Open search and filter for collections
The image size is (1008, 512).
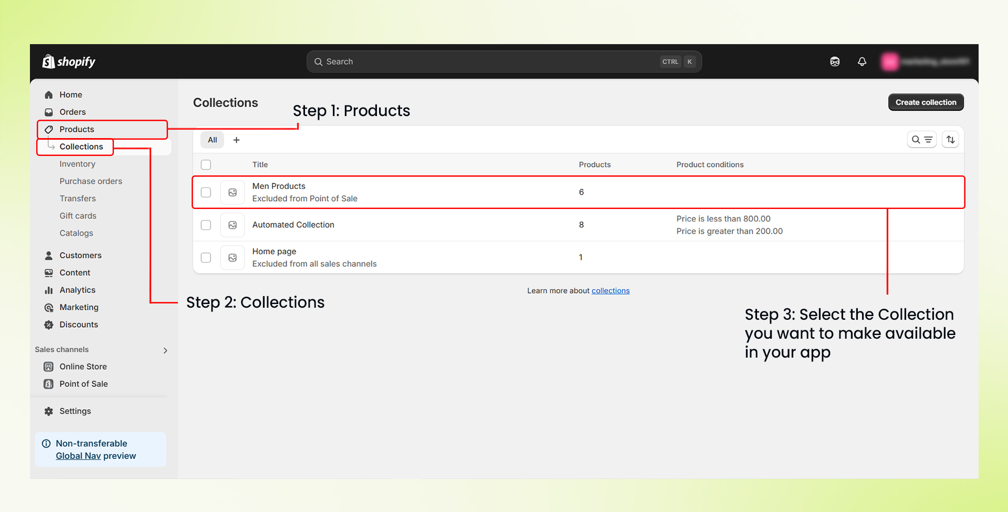tap(922, 139)
